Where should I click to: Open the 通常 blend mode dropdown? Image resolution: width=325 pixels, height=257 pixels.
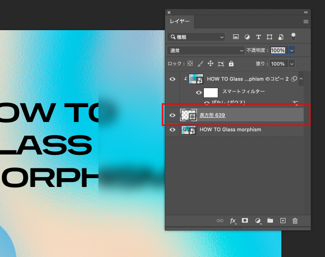click(206, 51)
